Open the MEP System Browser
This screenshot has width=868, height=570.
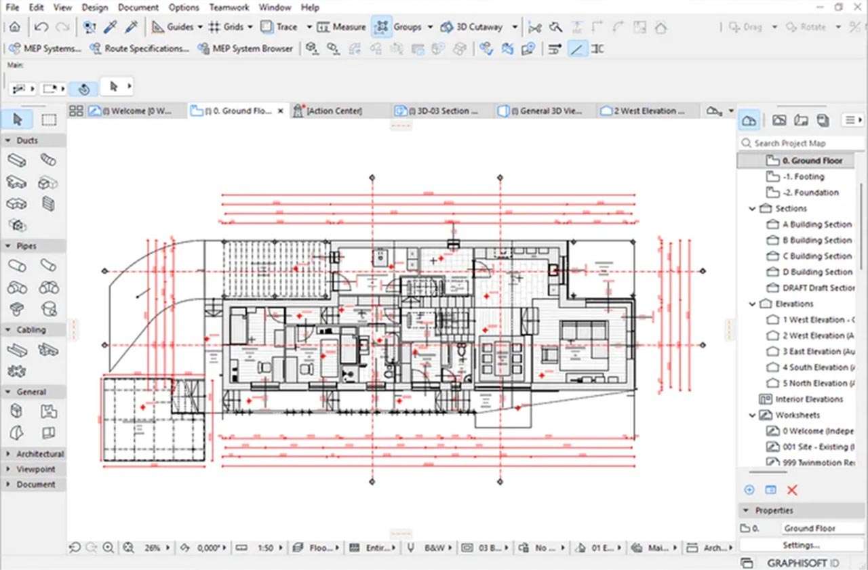245,49
